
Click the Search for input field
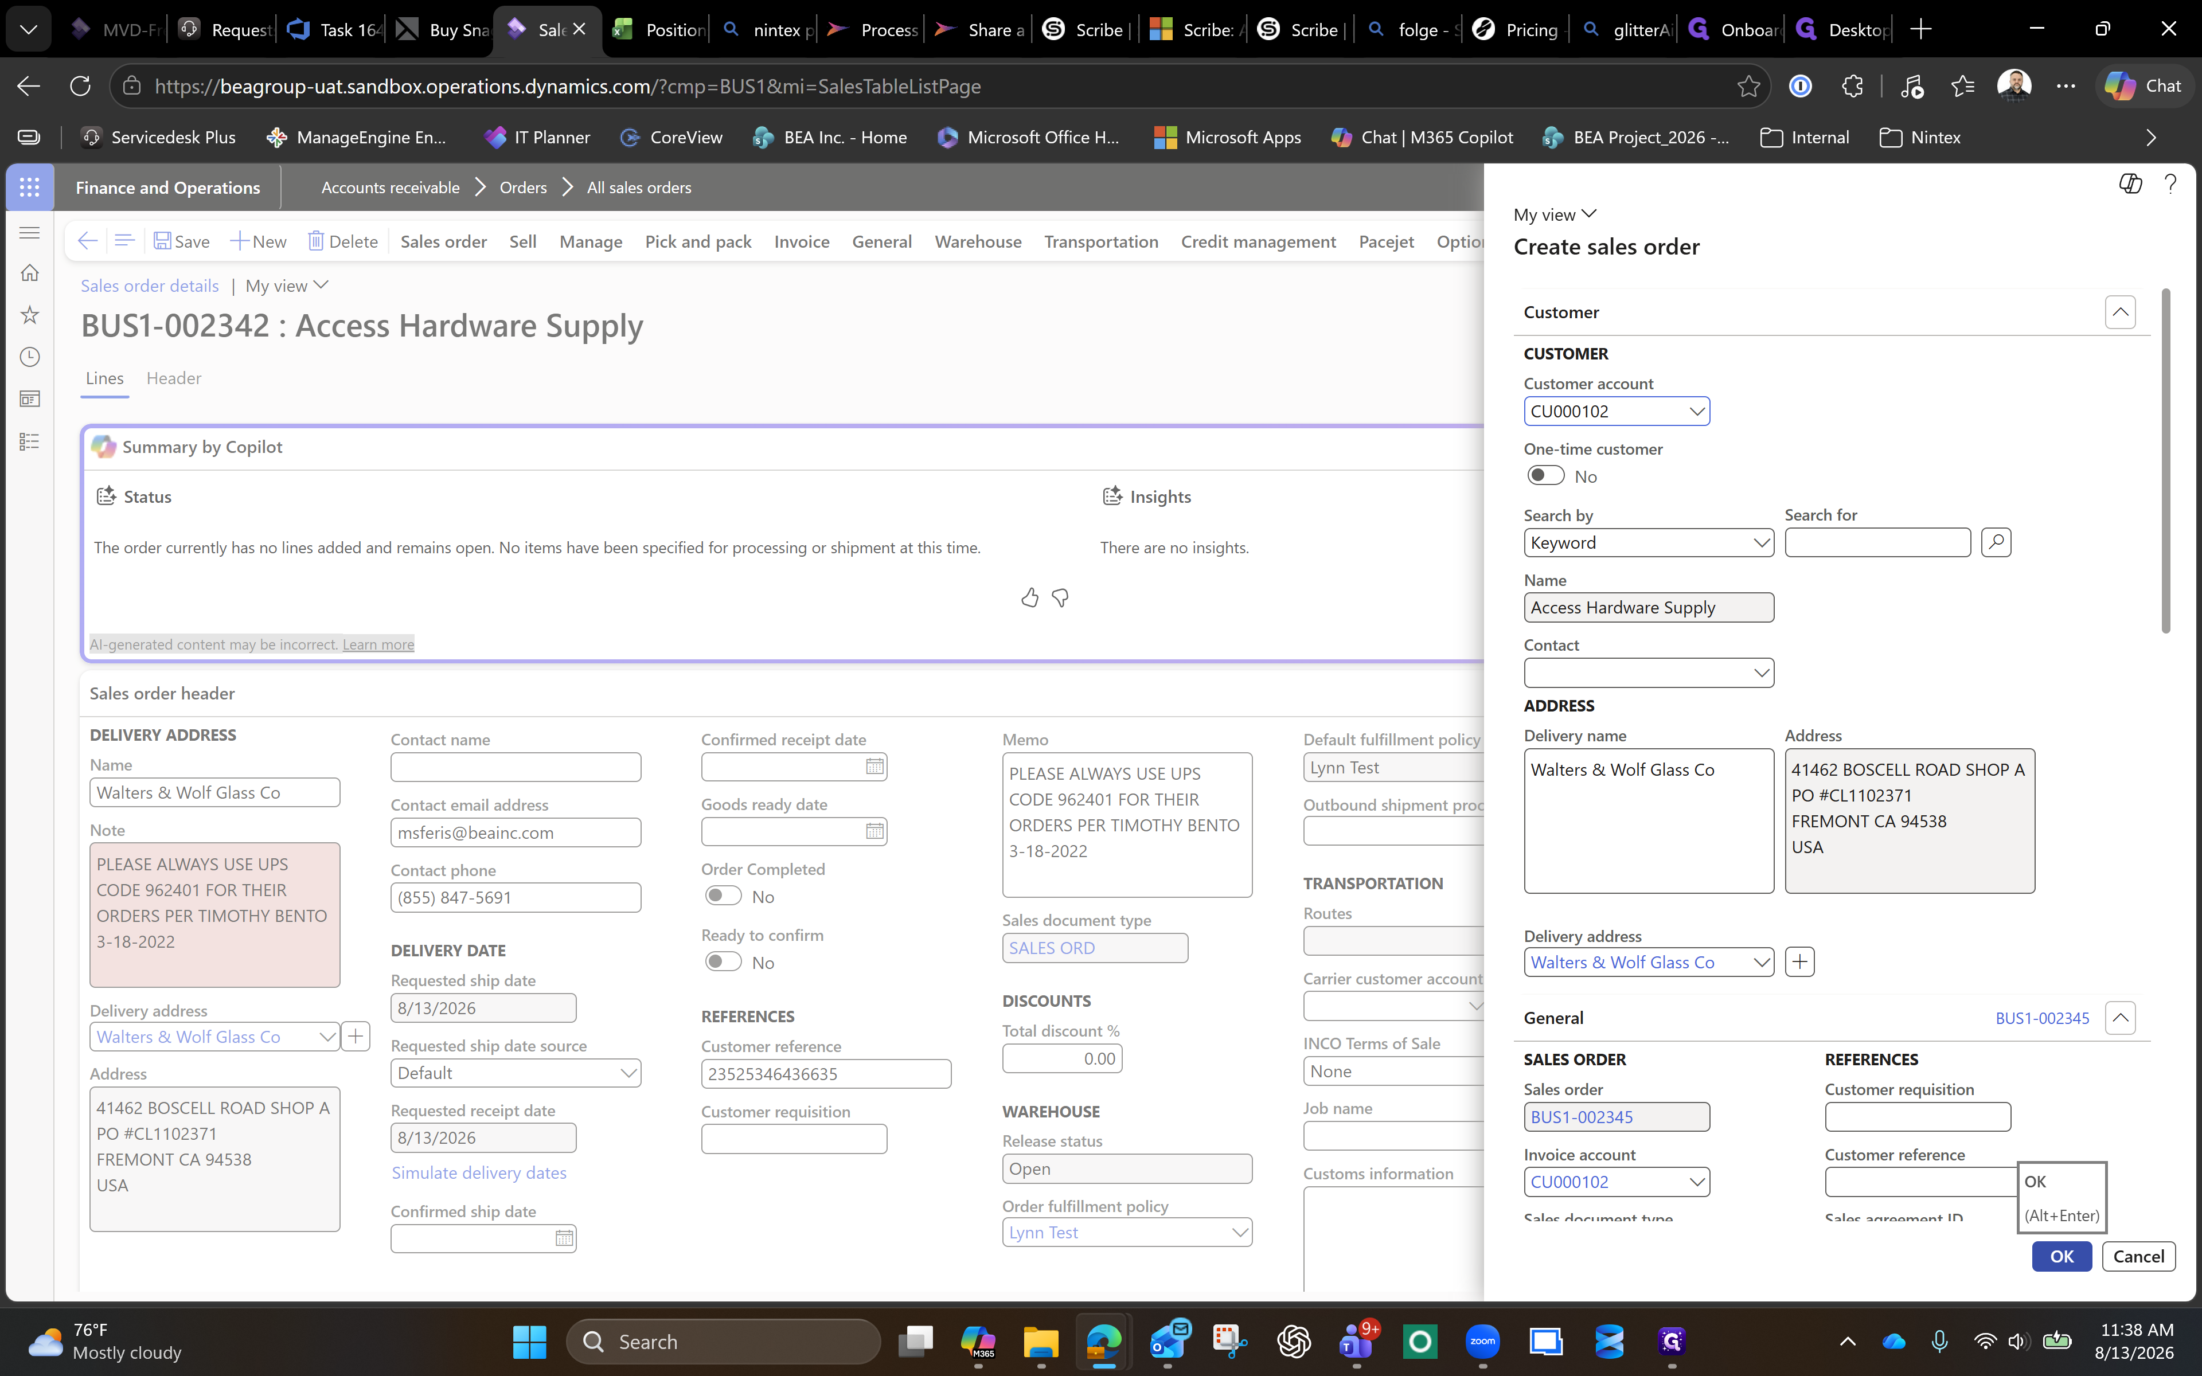[1877, 542]
